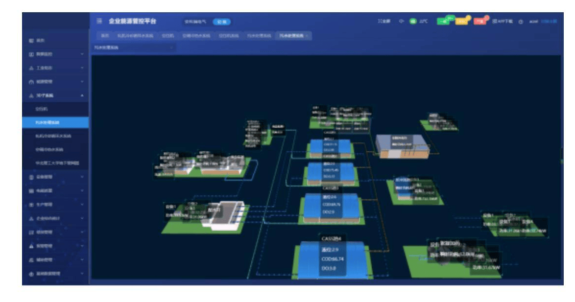The width and height of the screenshot is (575, 302).
Task: Collapse the sidebar with the hamburger menu icon
Action: point(99,21)
